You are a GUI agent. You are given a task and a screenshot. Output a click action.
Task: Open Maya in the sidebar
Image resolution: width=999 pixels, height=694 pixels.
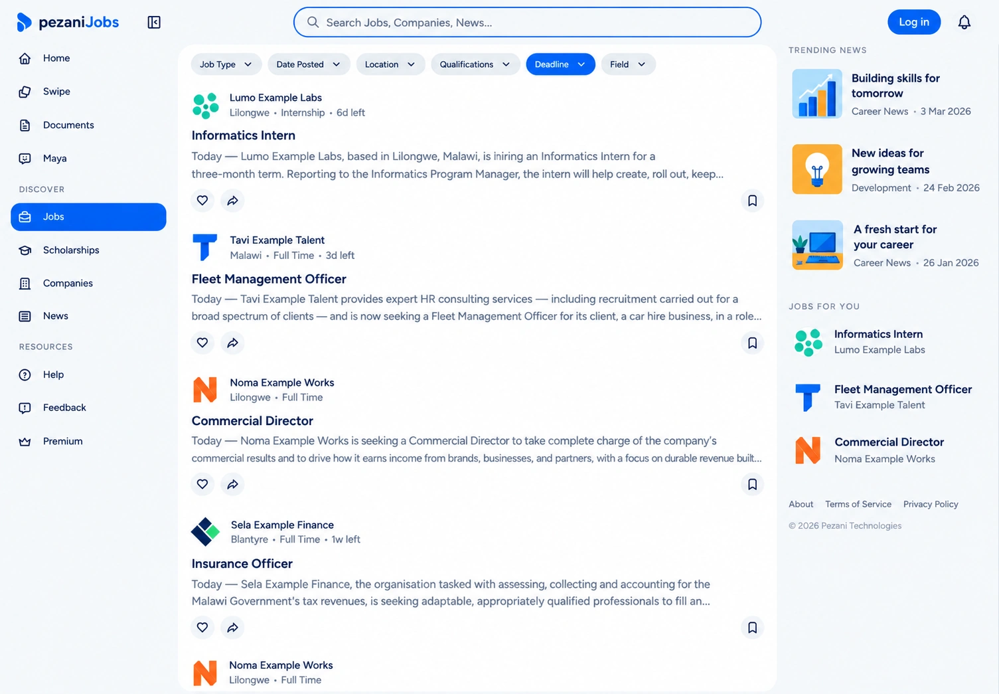click(x=88, y=159)
